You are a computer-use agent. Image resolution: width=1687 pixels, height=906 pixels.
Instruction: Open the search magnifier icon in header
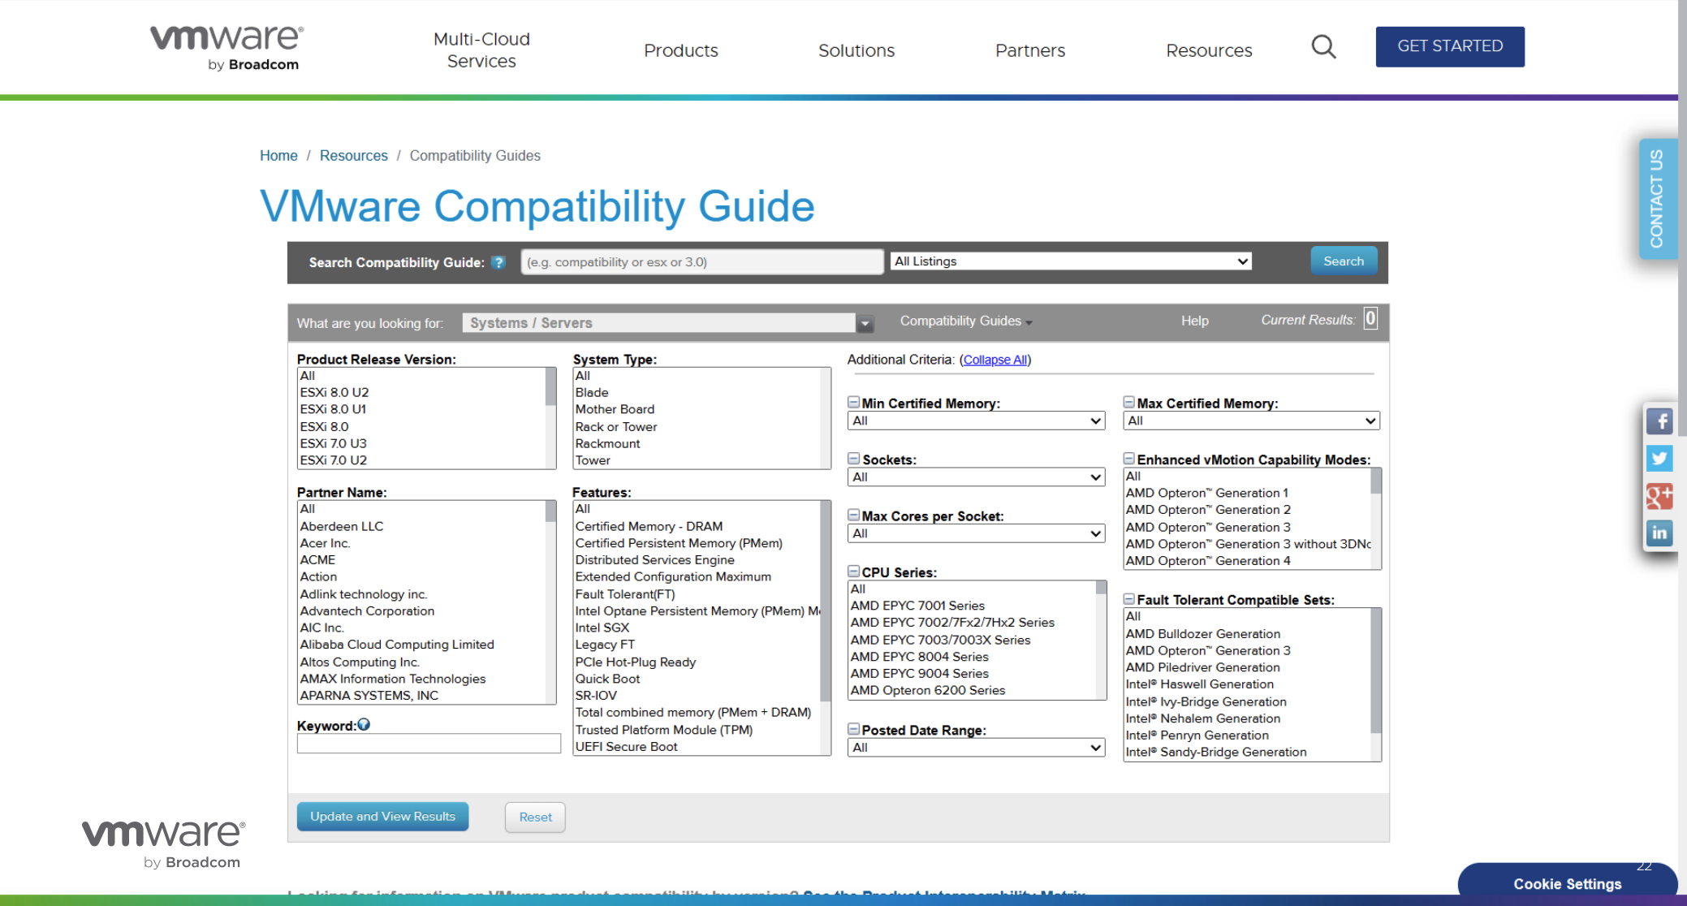tap(1323, 47)
